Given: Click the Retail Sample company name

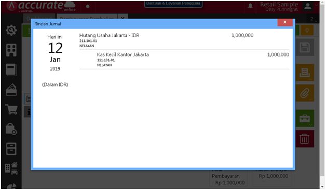Looking at the screenshot, I should (x=279, y=4).
